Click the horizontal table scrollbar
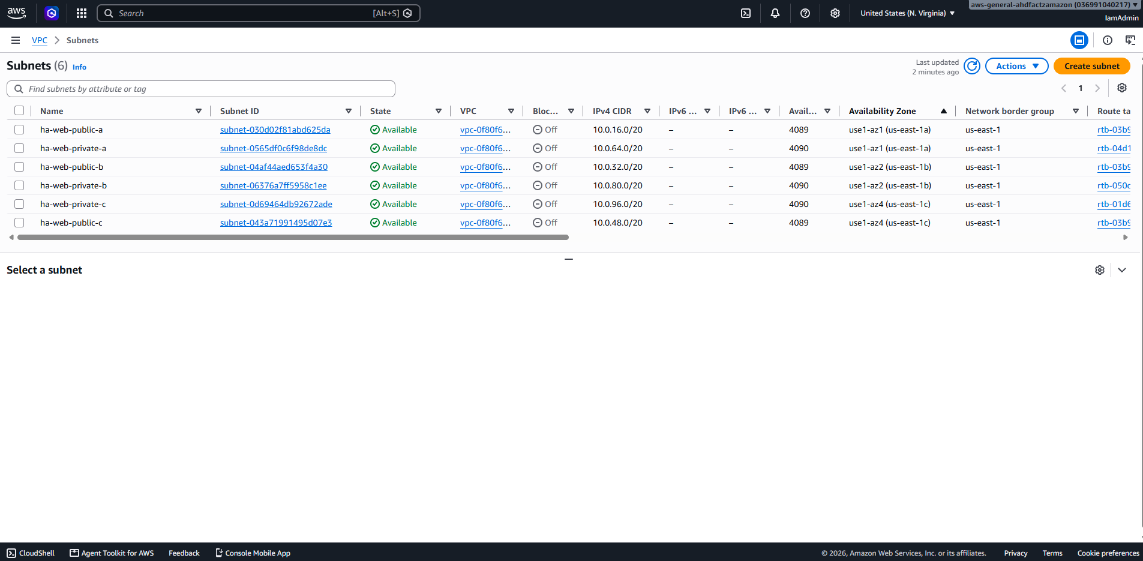The height and width of the screenshot is (561, 1143). click(293, 238)
